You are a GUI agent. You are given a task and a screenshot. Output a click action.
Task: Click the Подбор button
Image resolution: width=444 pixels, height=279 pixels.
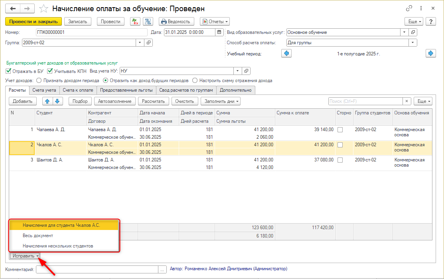(80, 101)
